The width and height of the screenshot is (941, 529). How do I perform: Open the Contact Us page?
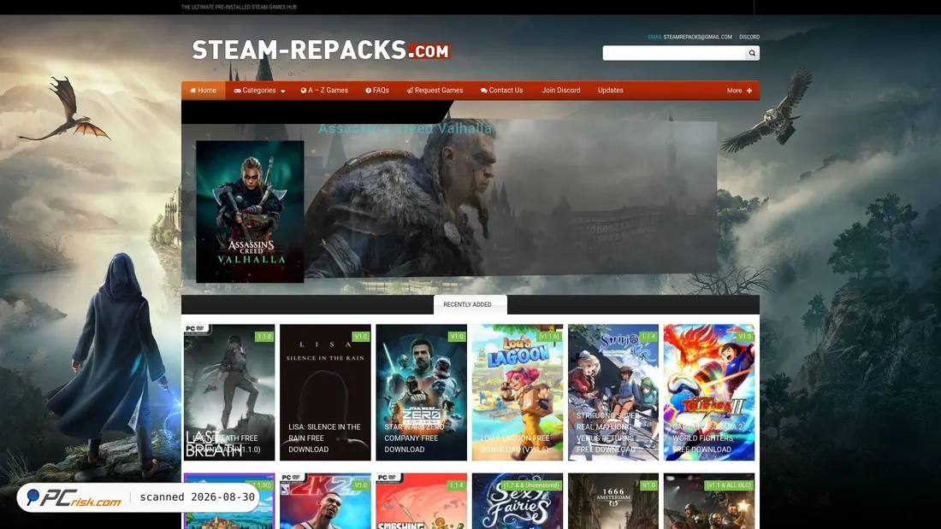click(501, 91)
